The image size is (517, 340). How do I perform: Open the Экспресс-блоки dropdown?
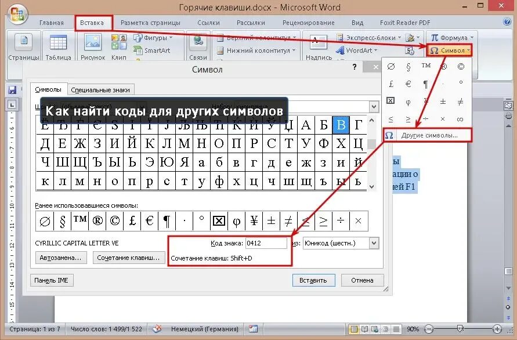coord(369,38)
